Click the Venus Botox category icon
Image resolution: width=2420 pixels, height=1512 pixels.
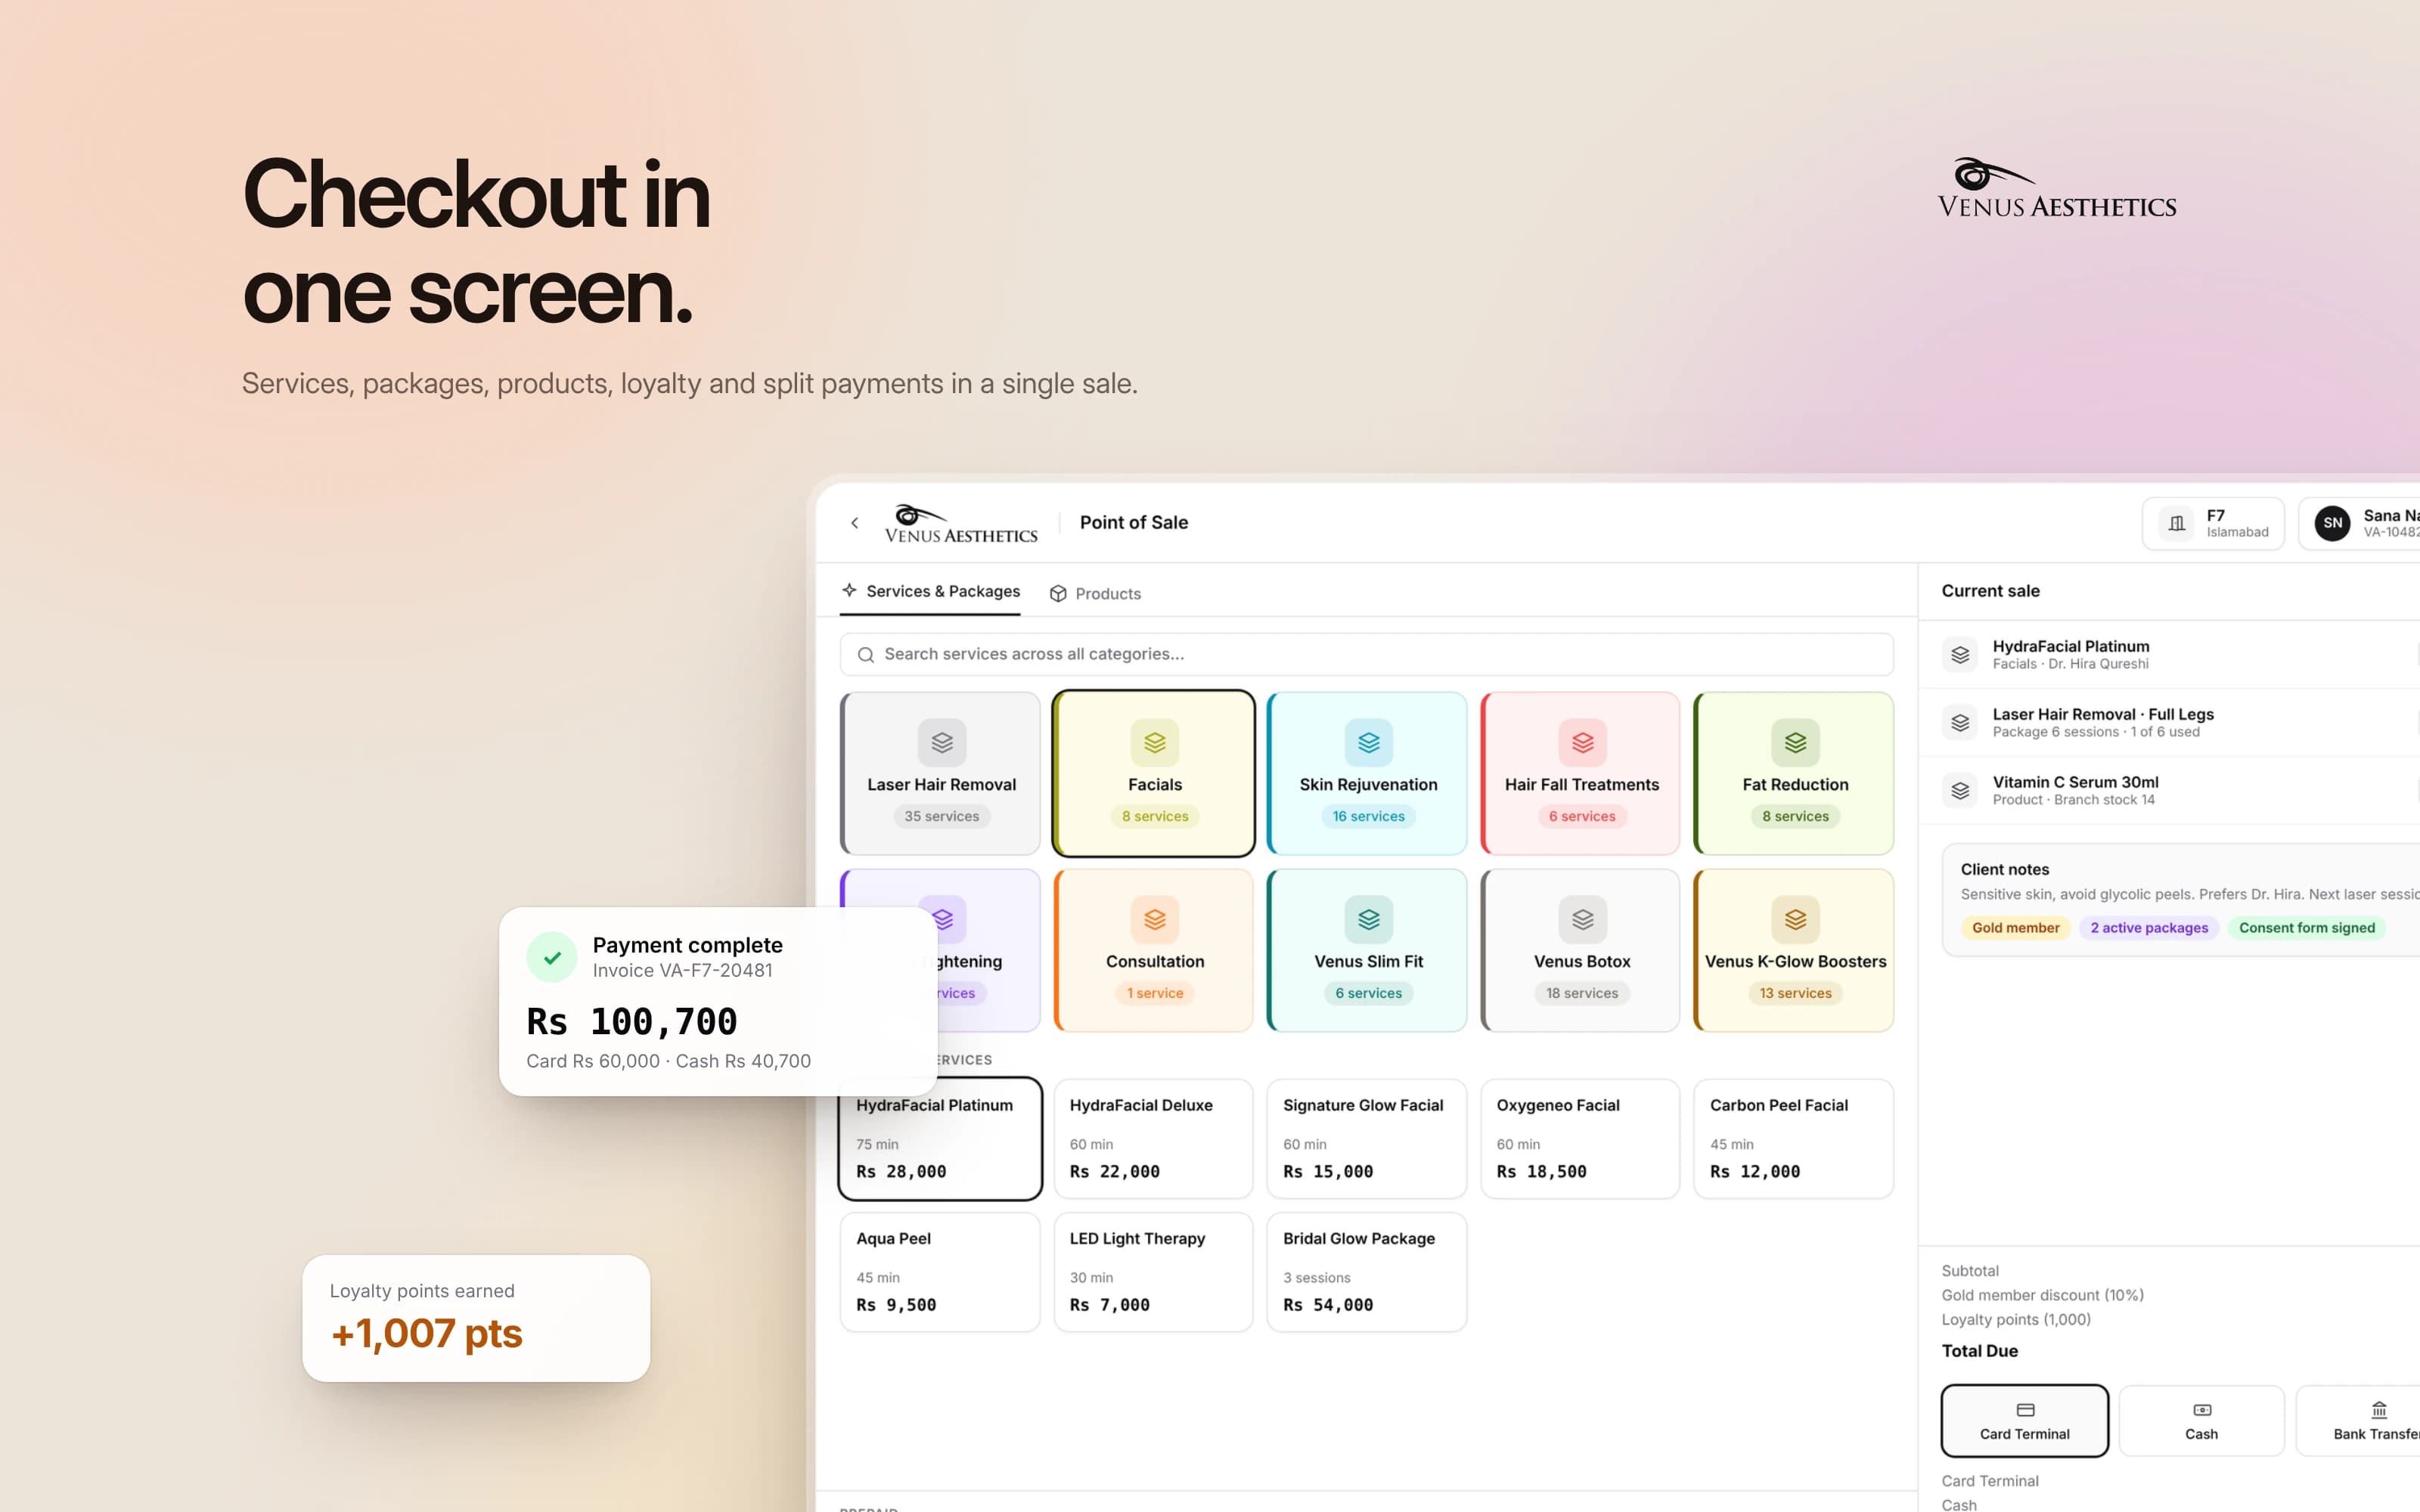point(1581,919)
